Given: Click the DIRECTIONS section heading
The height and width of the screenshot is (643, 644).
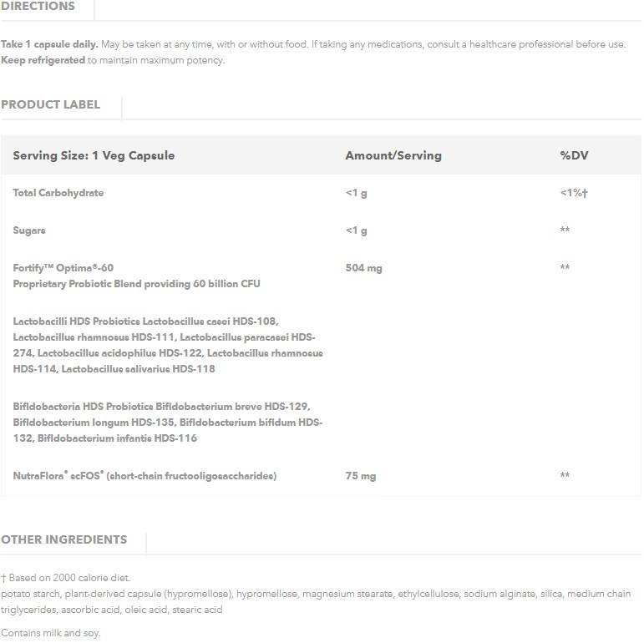Looking at the screenshot, I should tap(38, 7).
